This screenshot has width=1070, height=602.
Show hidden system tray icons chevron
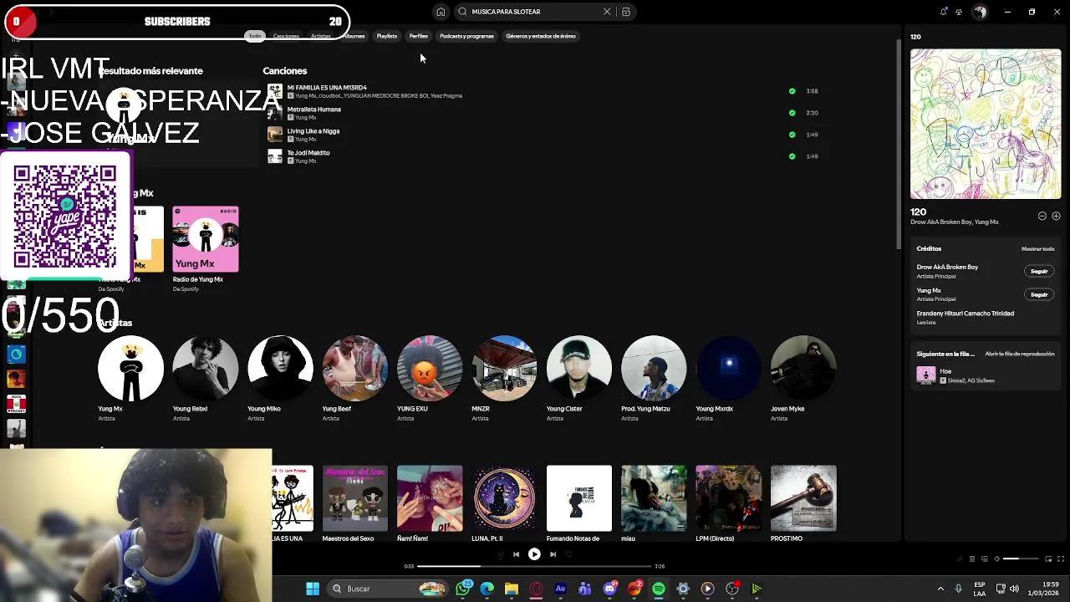click(x=940, y=589)
